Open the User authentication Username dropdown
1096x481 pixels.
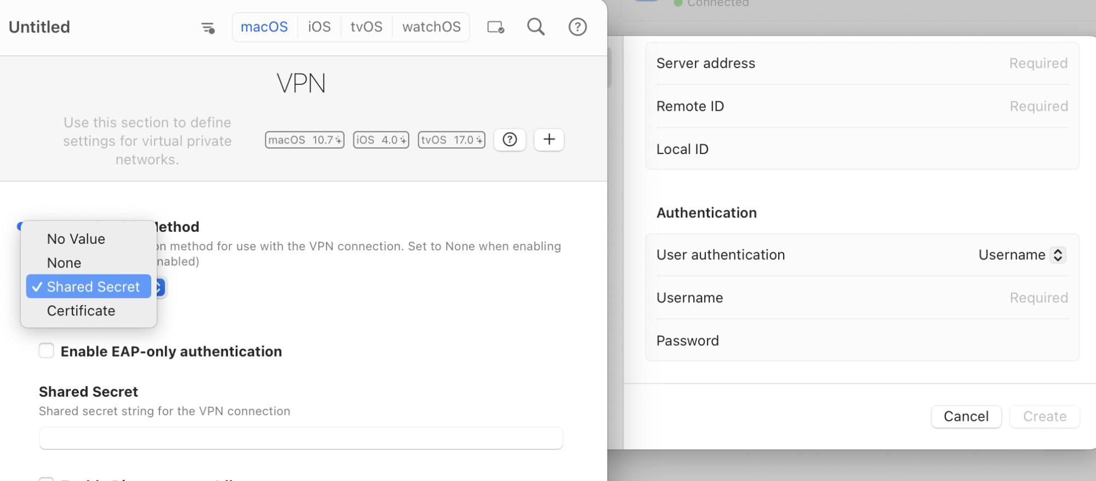(x=1021, y=255)
